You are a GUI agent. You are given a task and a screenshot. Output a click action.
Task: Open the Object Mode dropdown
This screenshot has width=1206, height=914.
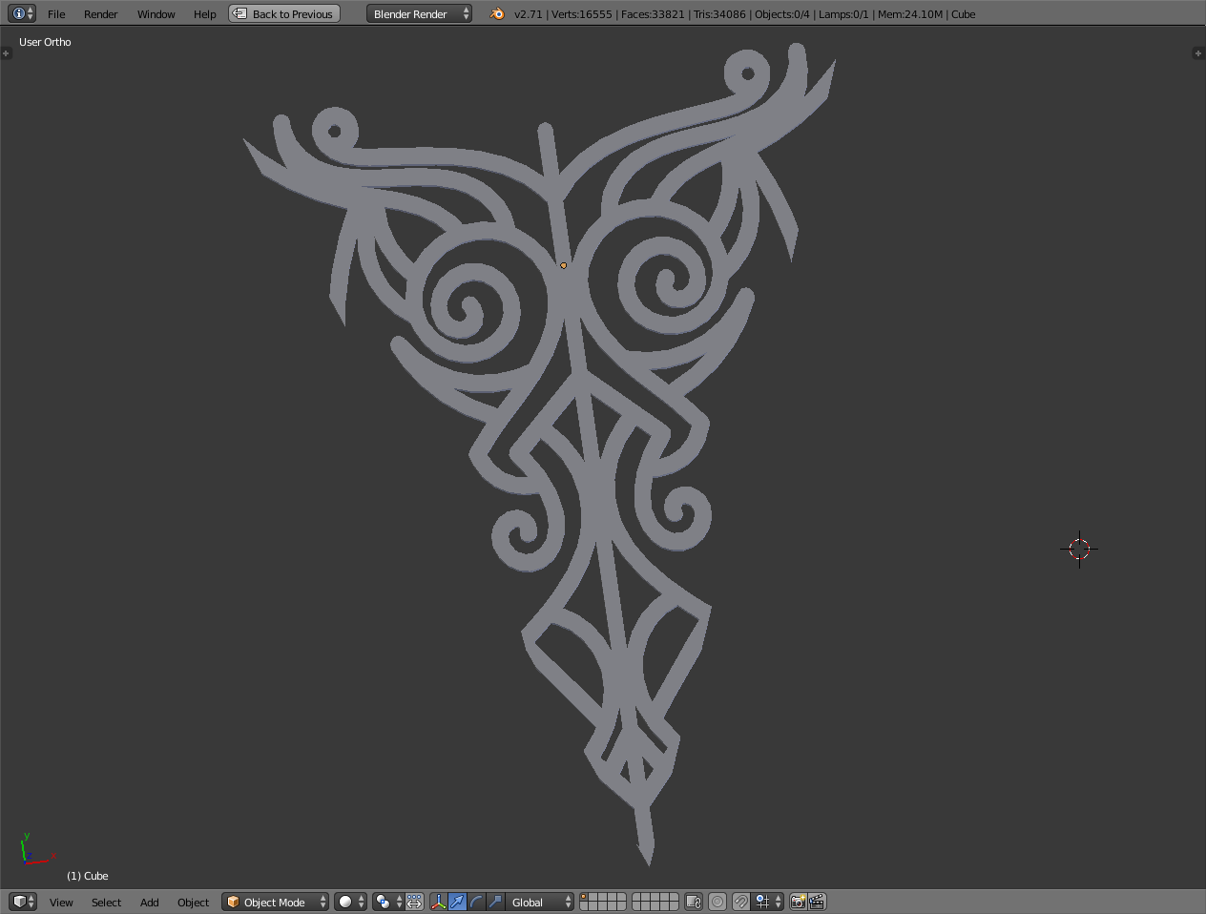(x=275, y=903)
